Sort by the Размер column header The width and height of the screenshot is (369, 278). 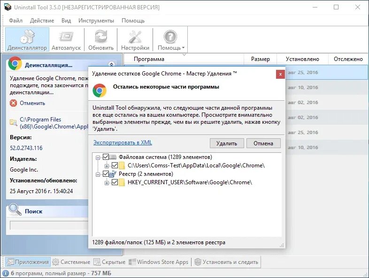click(261, 59)
